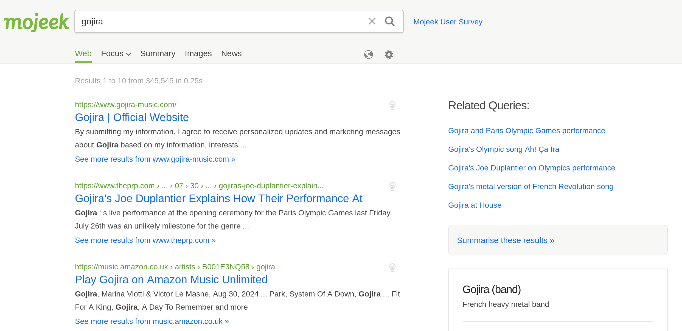Click the magnifying glass search icon
The width and height of the screenshot is (682, 331).
[x=390, y=21]
